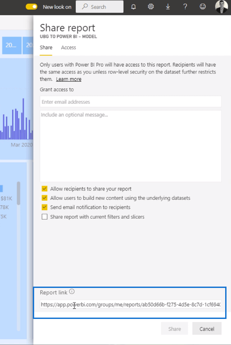This screenshot has height=345, width=231.
Task: Switch to the Access tab
Action: 68,48
